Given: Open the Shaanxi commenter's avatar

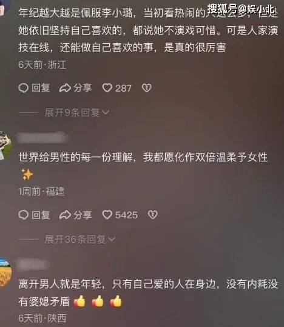Looking at the screenshot, I should (x=5, y=272).
